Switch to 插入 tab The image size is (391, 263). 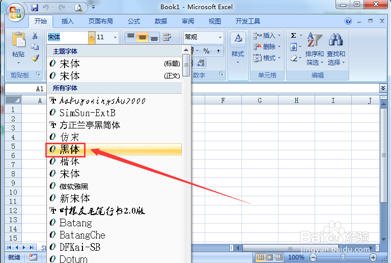[68, 21]
